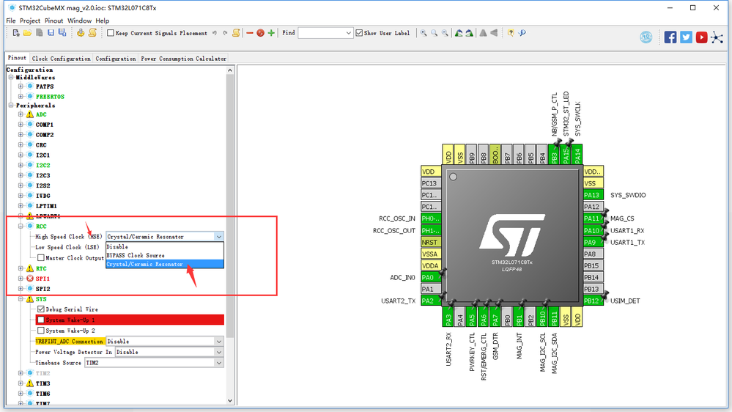Click the PA8 pin on the chip
The width and height of the screenshot is (732, 412).
593,254
